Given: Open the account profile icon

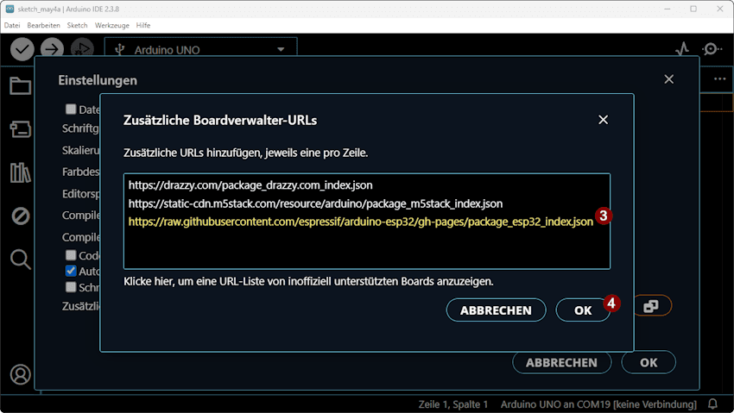Looking at the screenshot, I should [21, 375].
